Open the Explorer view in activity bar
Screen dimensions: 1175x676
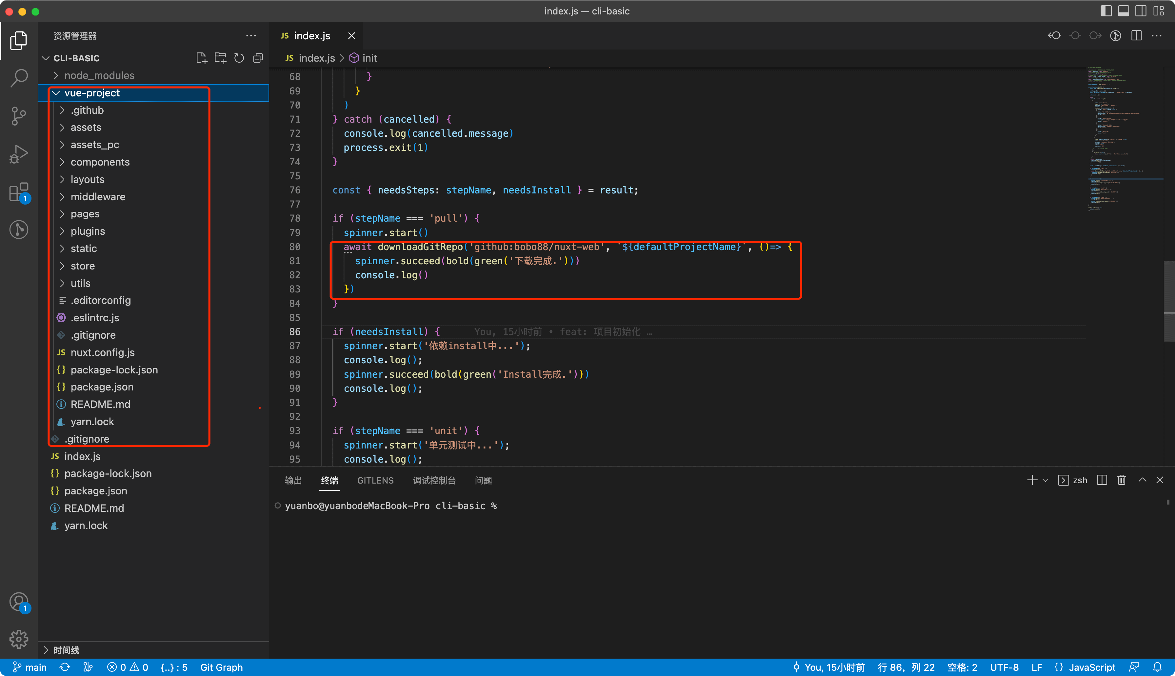pos(19,40)
